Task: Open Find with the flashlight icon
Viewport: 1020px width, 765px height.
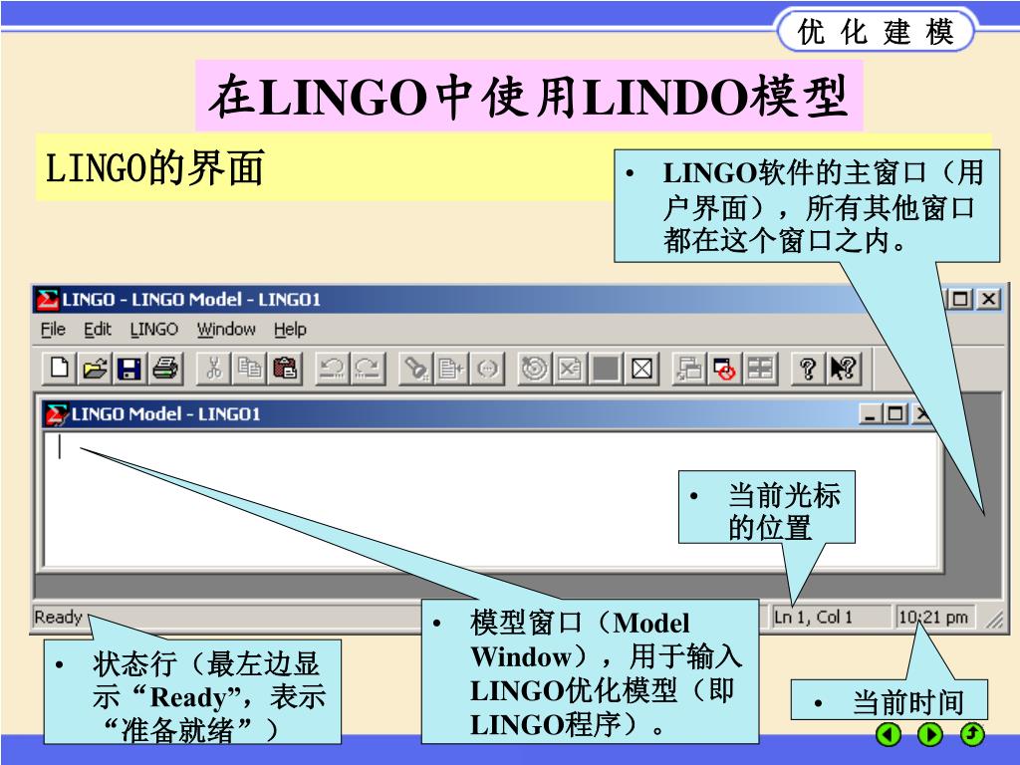Action: 415,369
